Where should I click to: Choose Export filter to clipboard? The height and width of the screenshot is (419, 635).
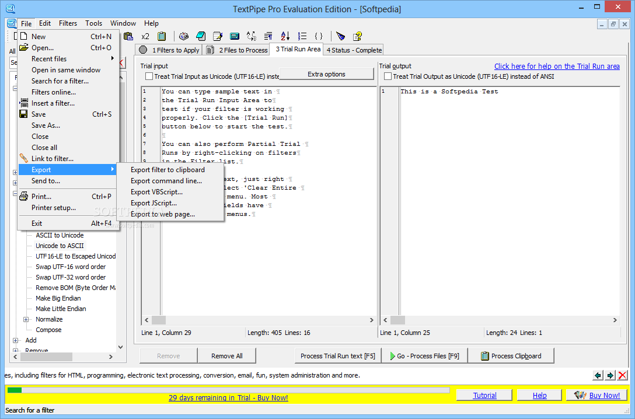(168, 170)
